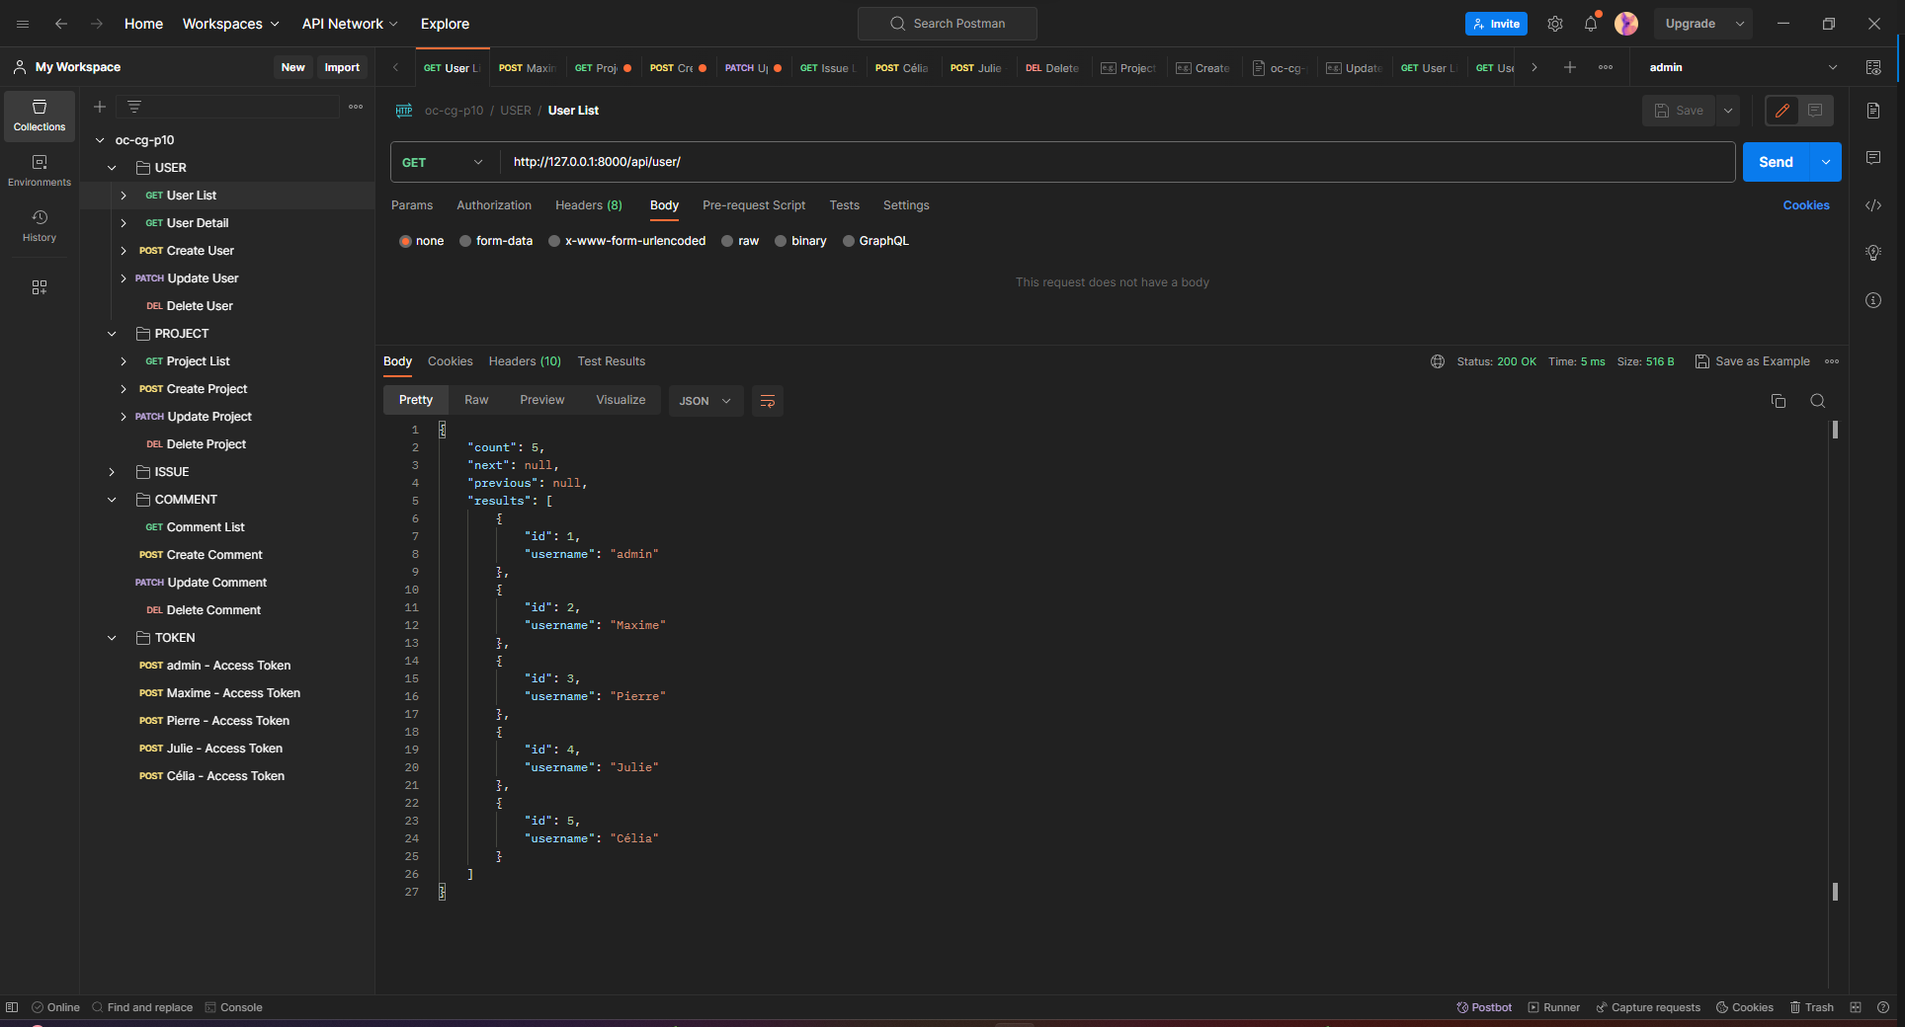This screenshot has width=1905, height=1027.
Task: Expand the Create User request examples
Action: (x=124, y=251)
